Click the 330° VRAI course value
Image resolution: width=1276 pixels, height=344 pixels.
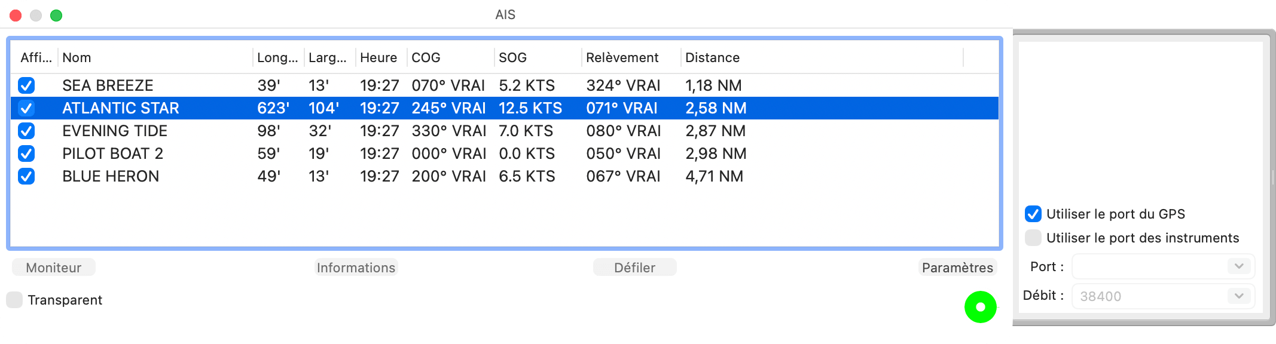click(448, 131)
